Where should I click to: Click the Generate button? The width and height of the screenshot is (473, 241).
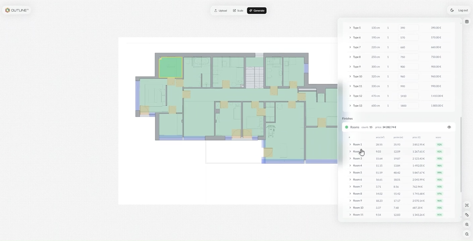(x=257, y=11)
